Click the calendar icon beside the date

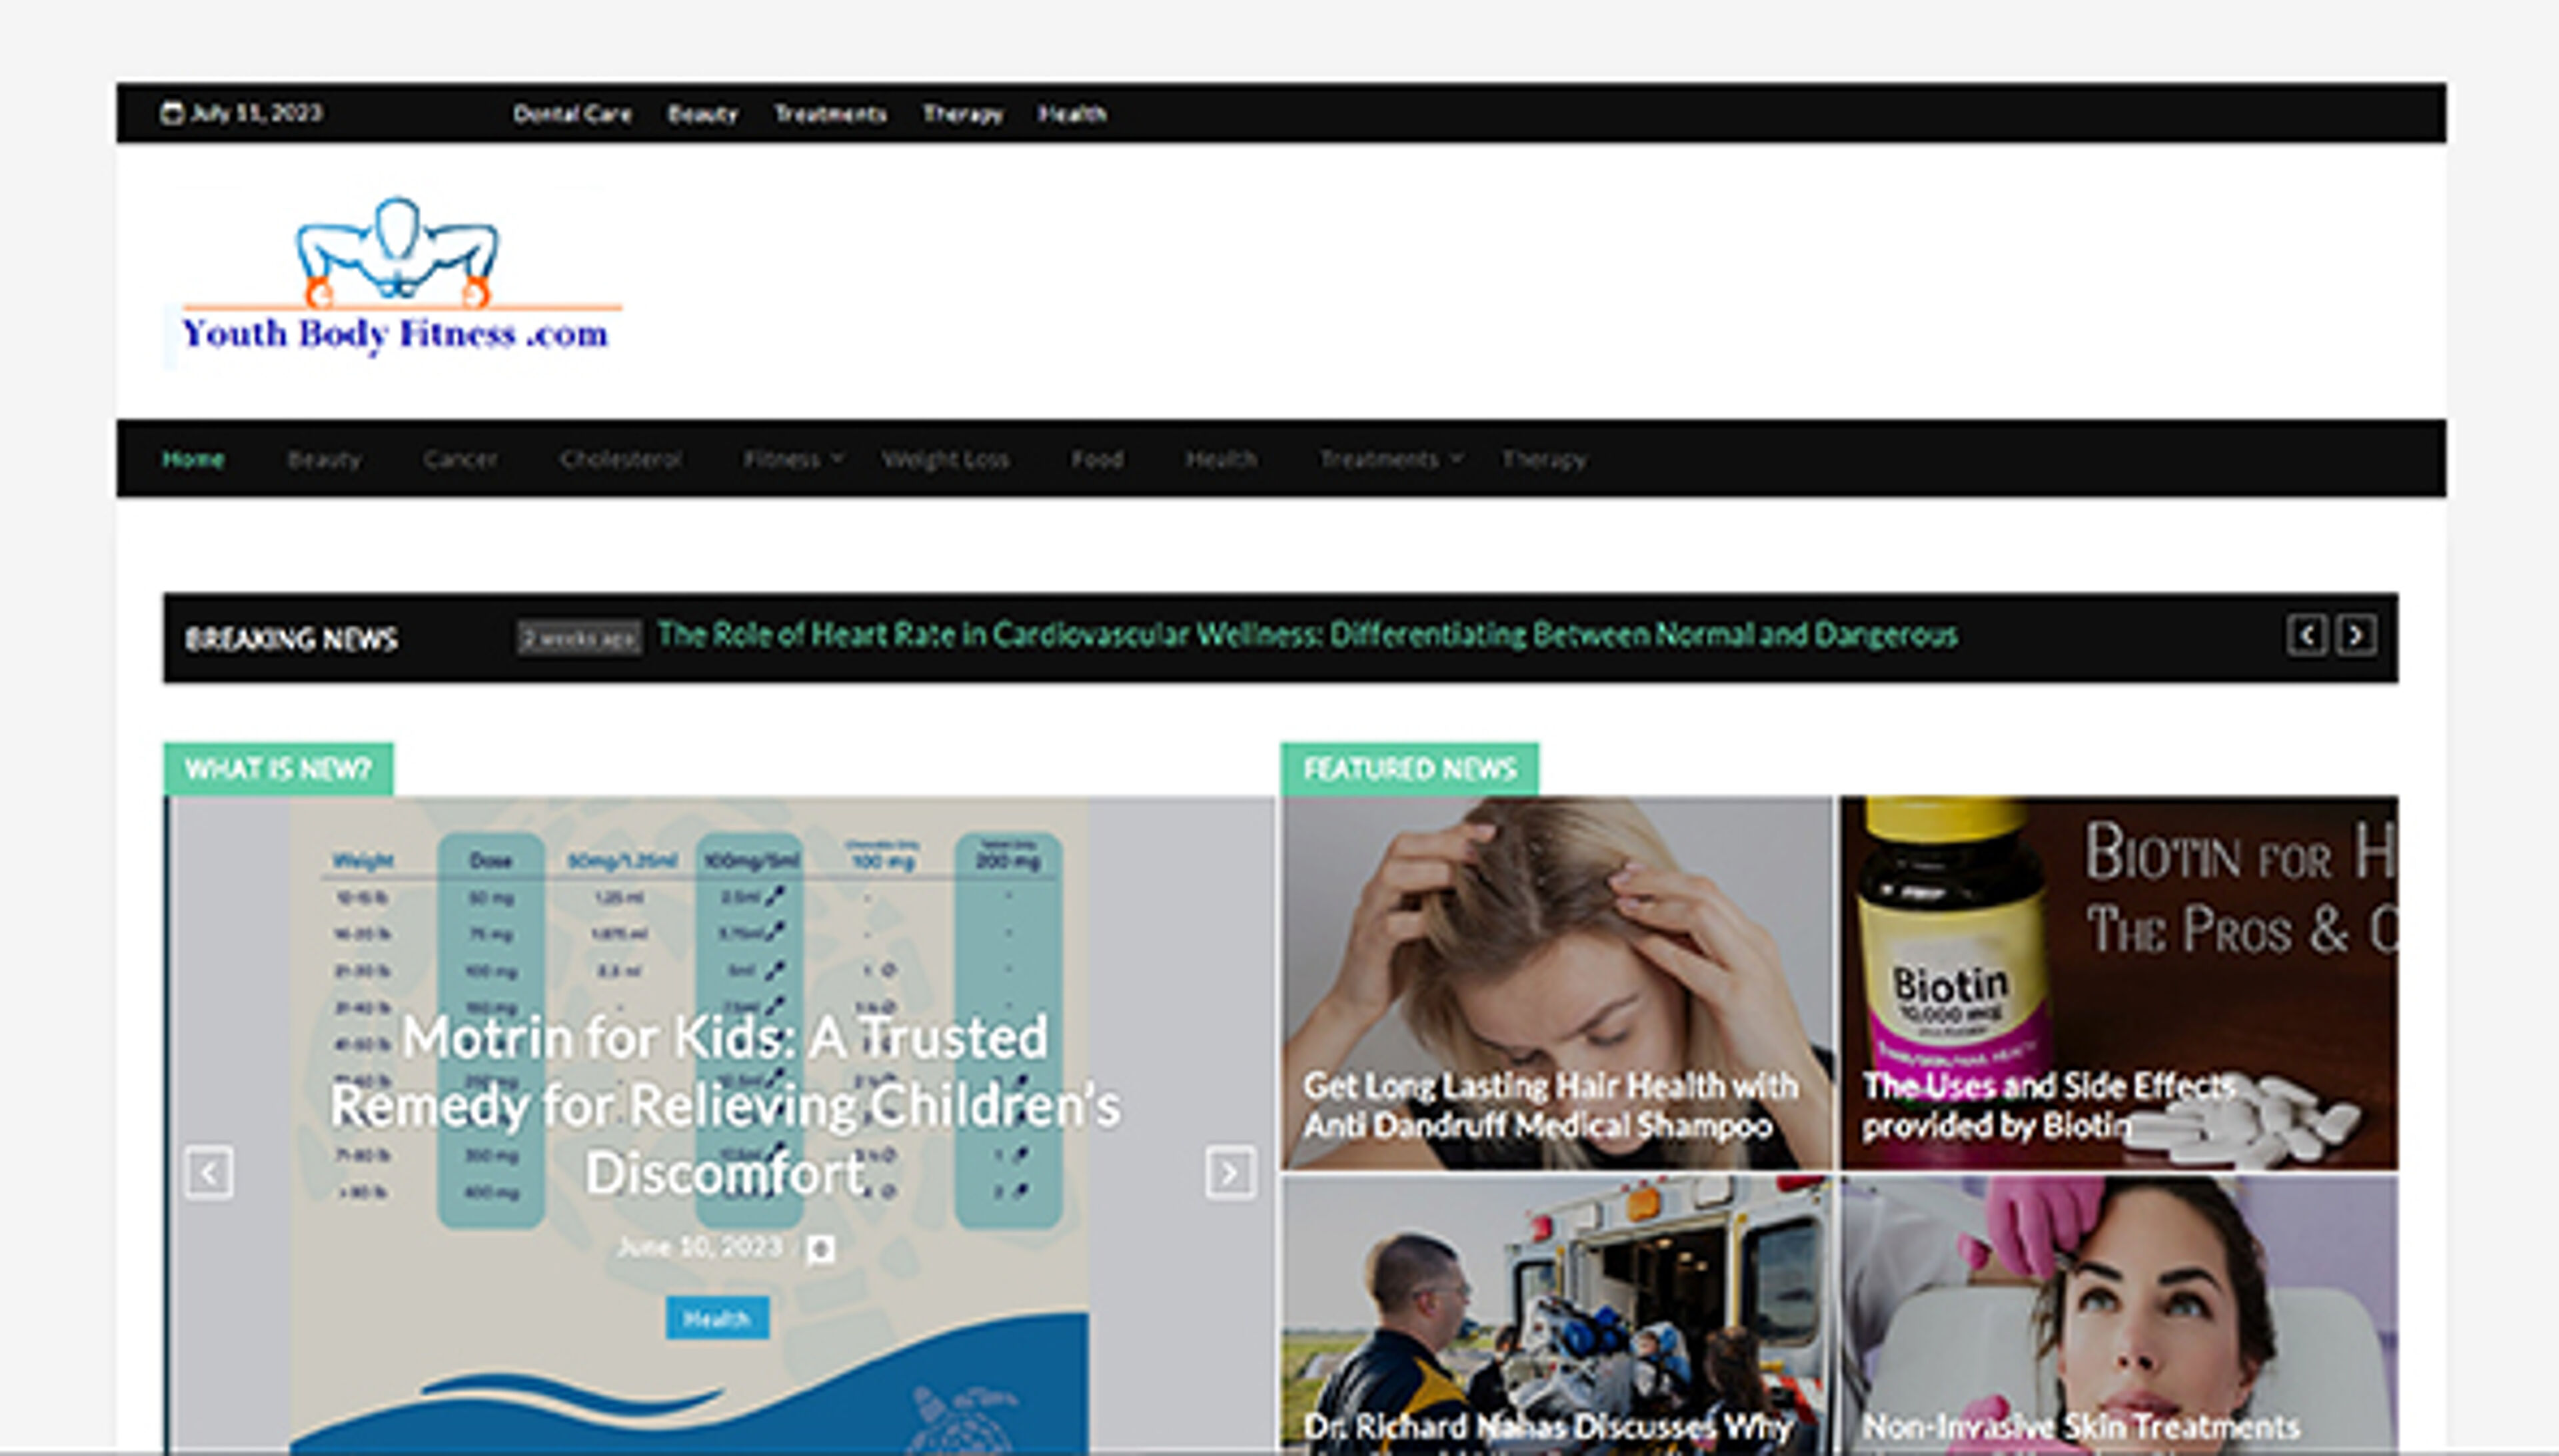pyautogui.click(x=171, y=113)
